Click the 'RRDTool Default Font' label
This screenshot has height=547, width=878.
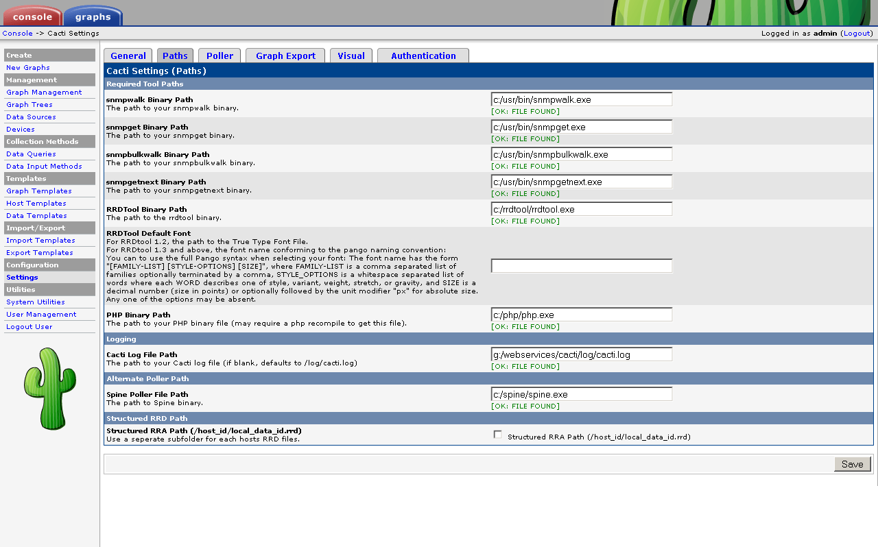(149, 234)
